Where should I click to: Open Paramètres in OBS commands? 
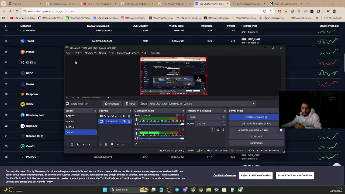pyautogui.click(x=256, y=143)
